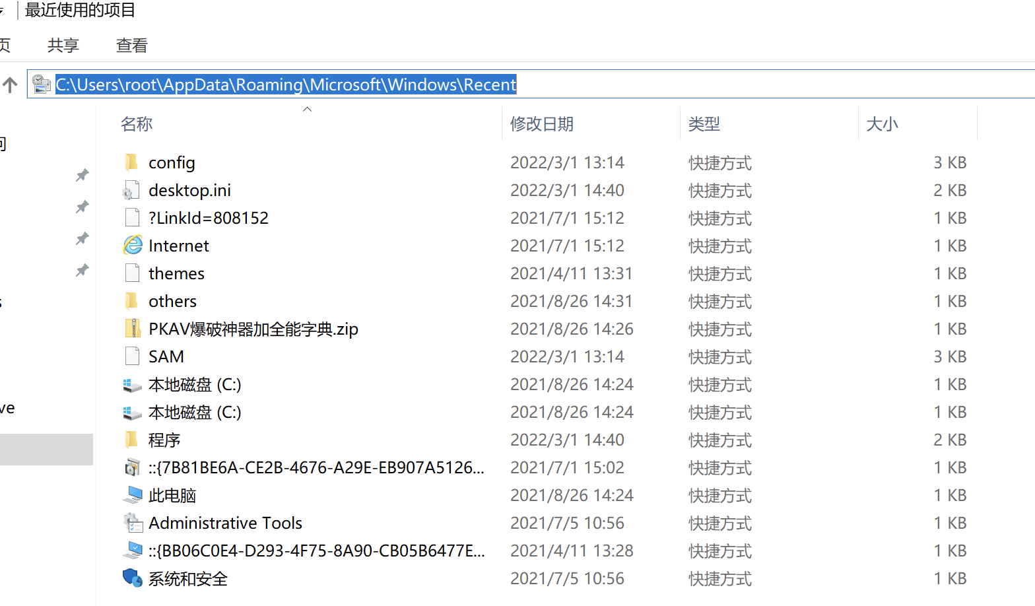Click the others folder icon
Image resolution: width=1035 pixels, height=606 pixels.
tap(132, 301)
